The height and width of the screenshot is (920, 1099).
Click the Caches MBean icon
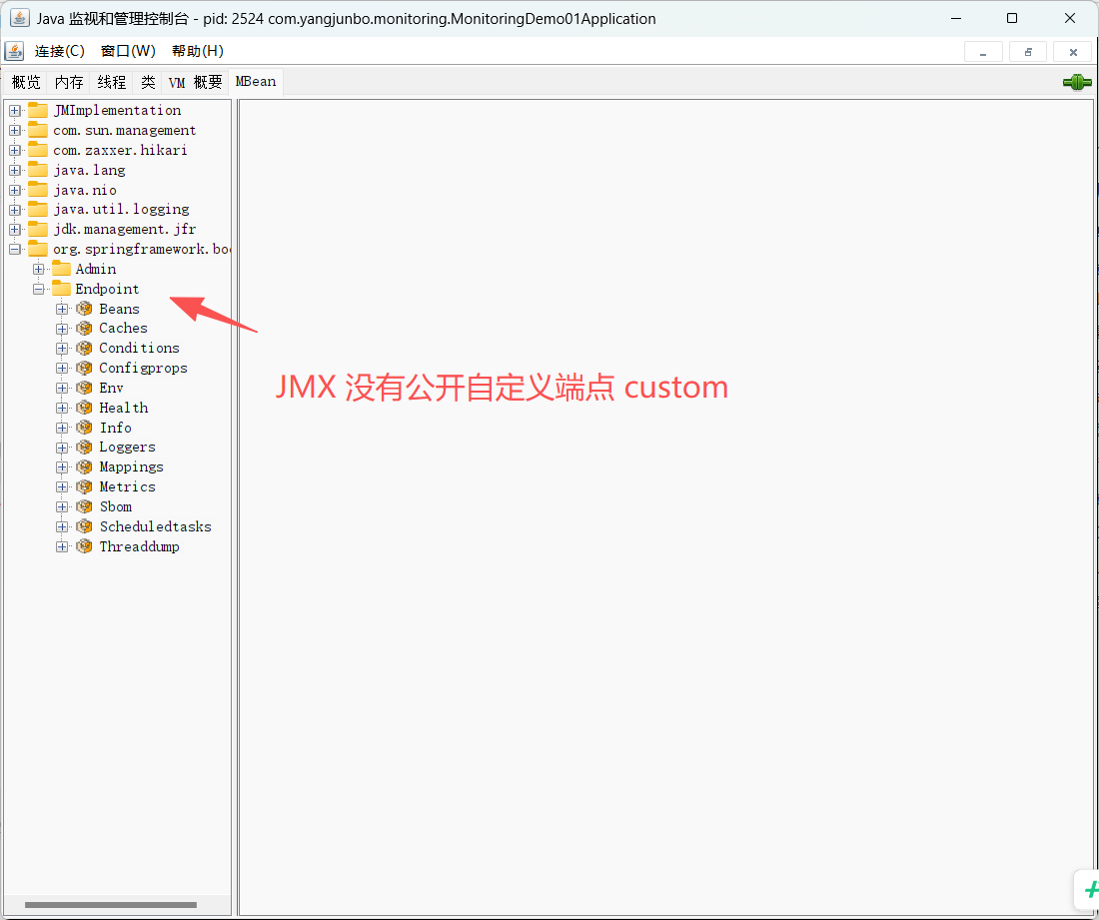pyautogui.click(x=84, y=328)
